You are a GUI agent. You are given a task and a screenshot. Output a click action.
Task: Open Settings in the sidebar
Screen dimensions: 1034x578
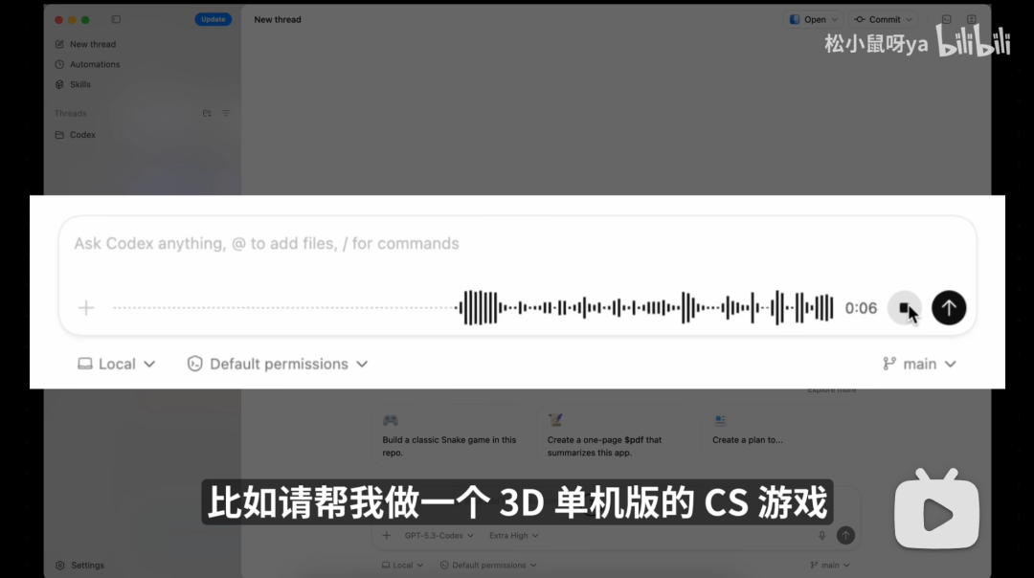[79, 566]
